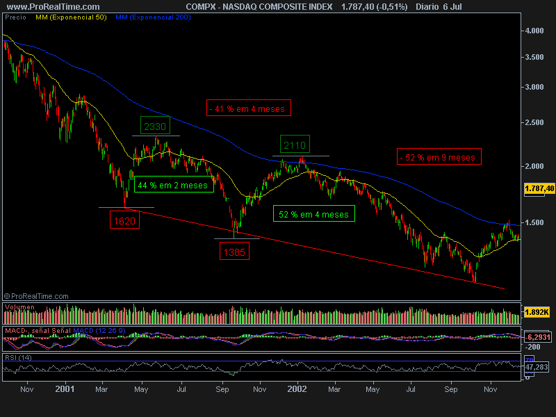Click the Sep label after 2001 on time axis
Image resolution: width=556 pixels, height=417 pixels.
[222, 389]
